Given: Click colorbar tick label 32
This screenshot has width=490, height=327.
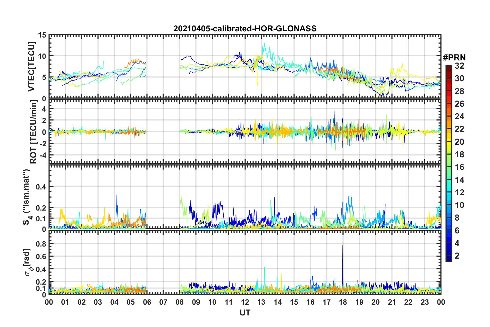Looking at the screenshot, I should pyautogui.click(x=459, y=66).
